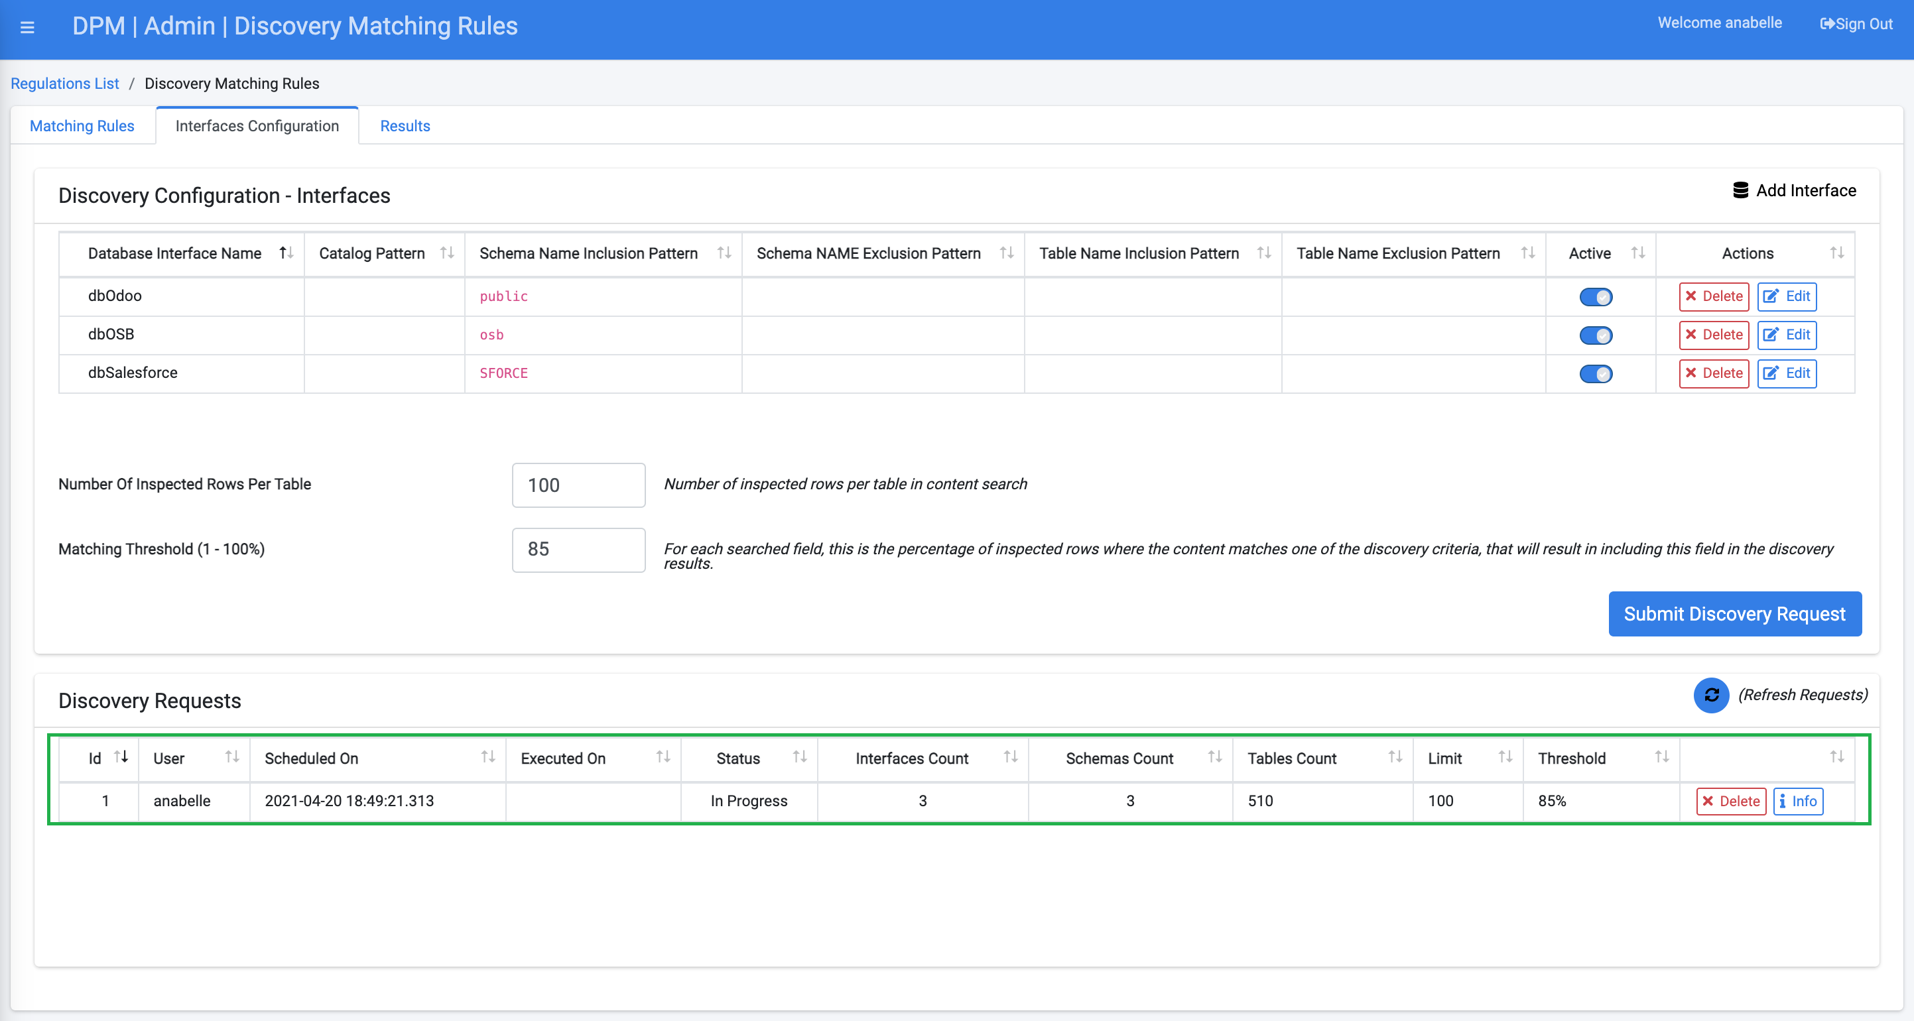
Task: Sort requests by Scheduled On arrows
Action: pos(487,756)
